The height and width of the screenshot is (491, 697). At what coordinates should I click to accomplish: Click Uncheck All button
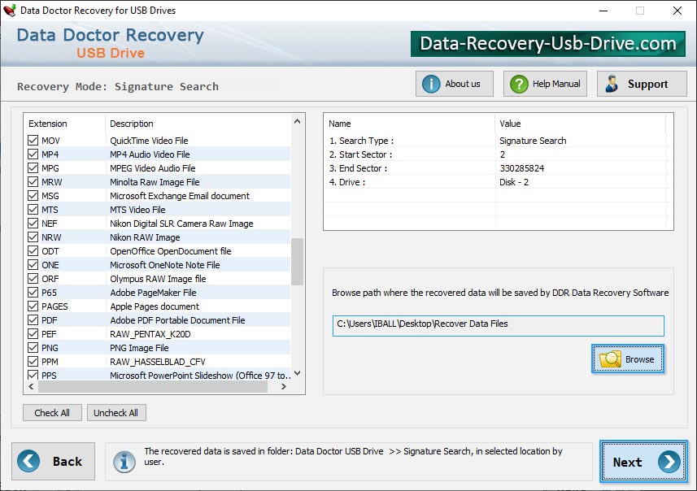(116, 413)
